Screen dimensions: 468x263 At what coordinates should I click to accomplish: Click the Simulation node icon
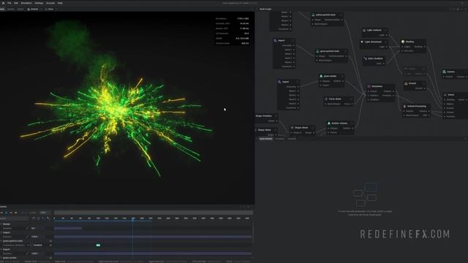coord(369,86)
